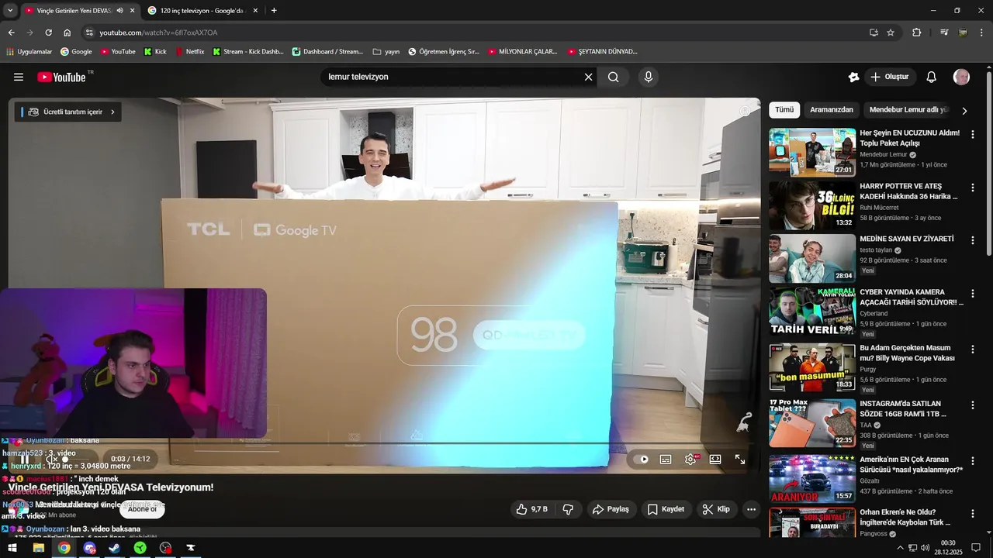Open media controls icon in toolbar

click(x=944, y=33)
